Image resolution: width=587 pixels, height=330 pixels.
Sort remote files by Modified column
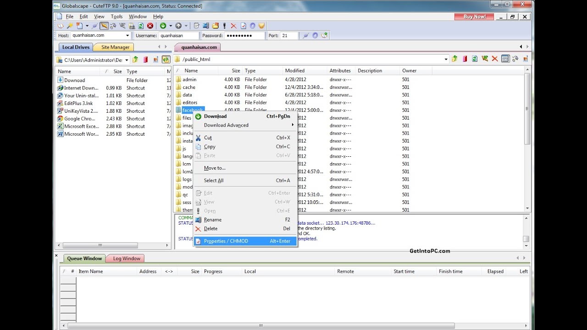point(305,71)
